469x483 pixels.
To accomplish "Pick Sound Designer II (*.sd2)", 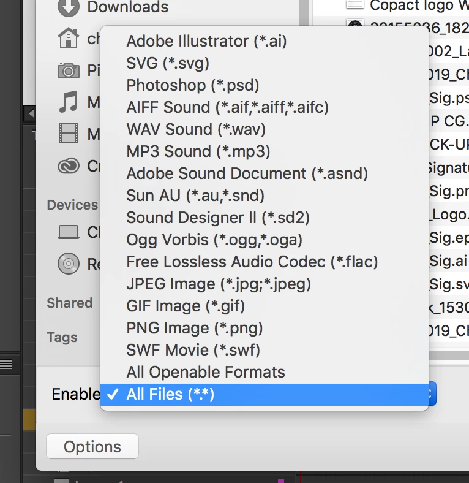I will click(265, 218).
